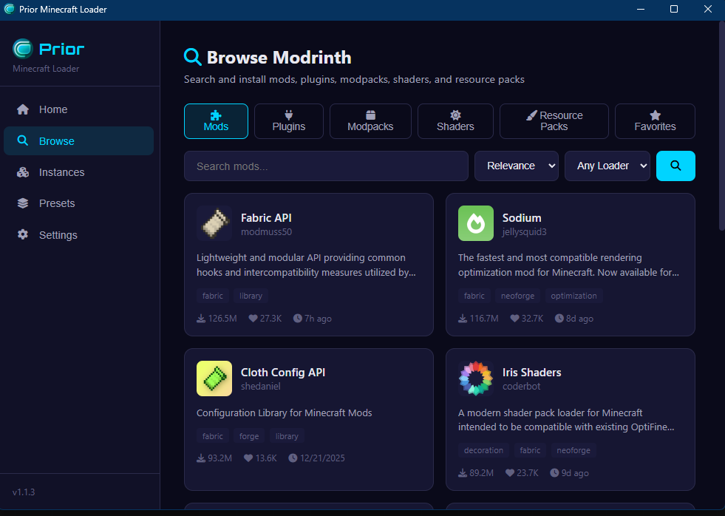The image size is (725, 516).
Task: Switch to the Shaders tab
Action: click(x=455, y=120)
